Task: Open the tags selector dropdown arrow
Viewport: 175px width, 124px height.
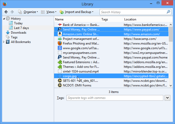Action: tap(167, 98)
